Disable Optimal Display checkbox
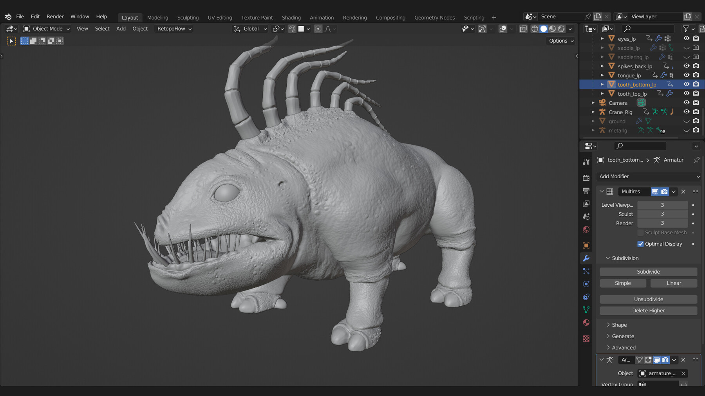This screenshot has width=705, height=396. click(x=641, y=244)
